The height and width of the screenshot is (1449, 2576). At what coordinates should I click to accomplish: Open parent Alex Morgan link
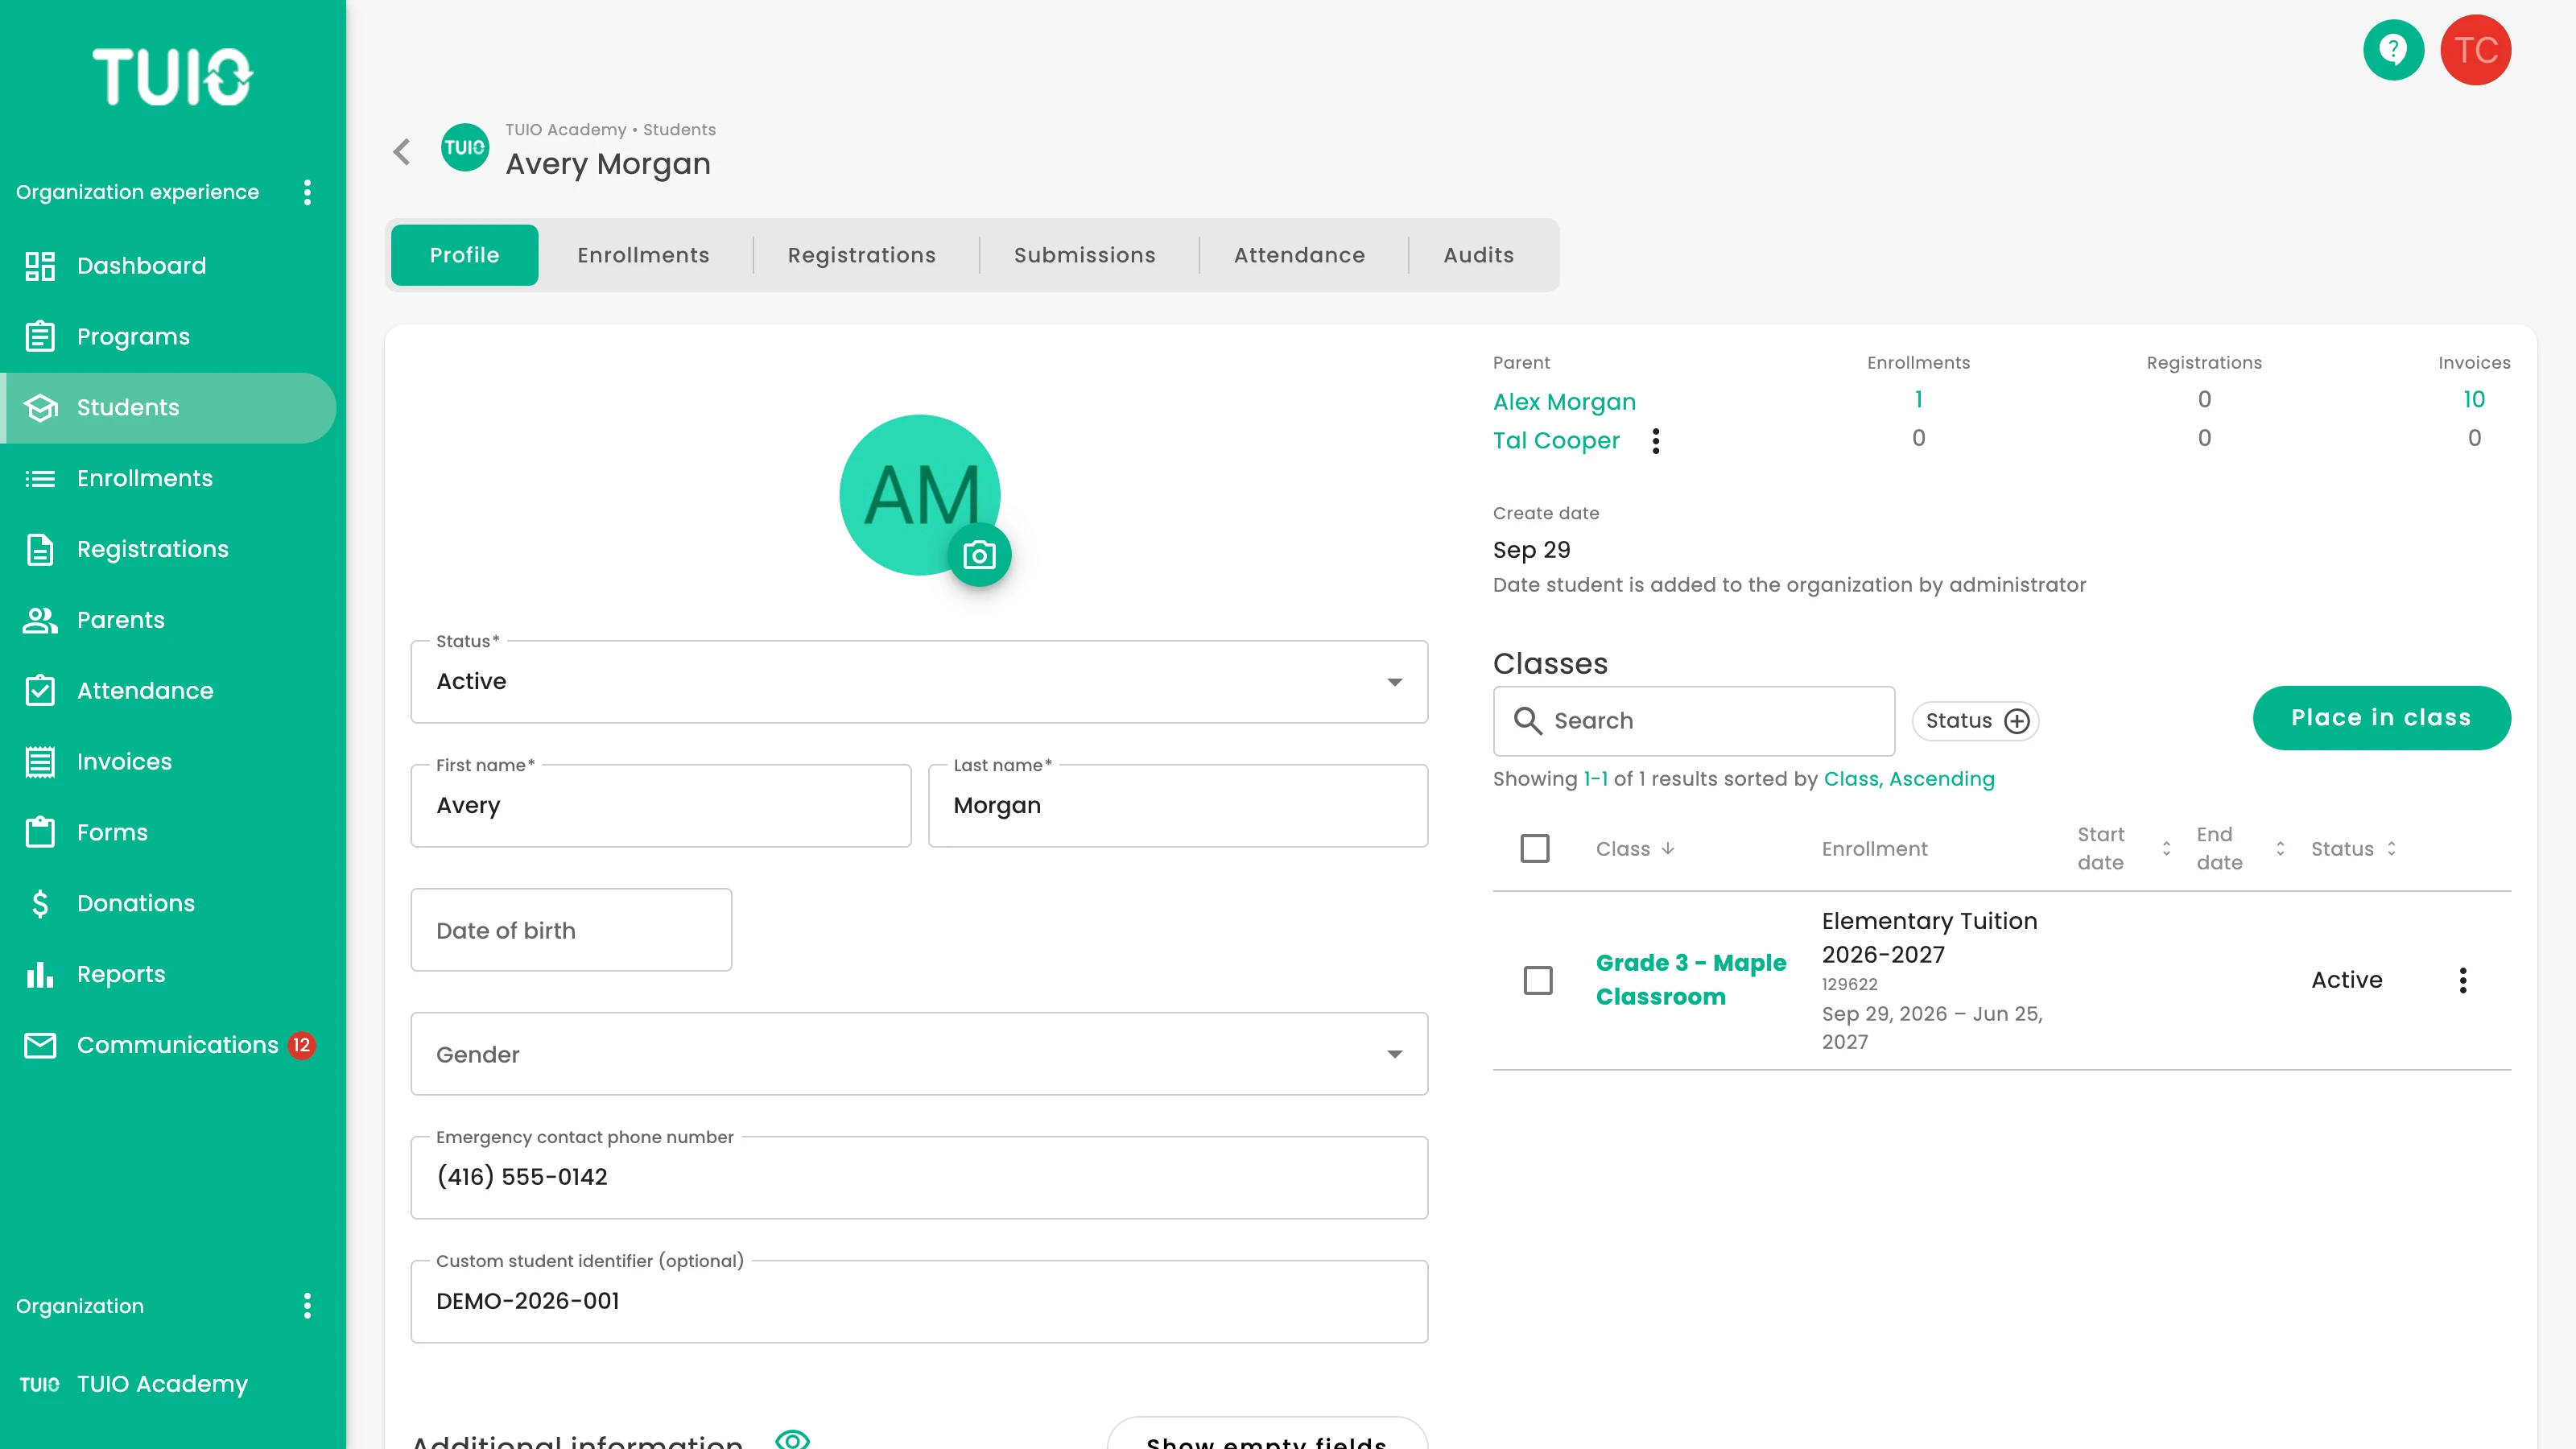(x=1564, y=402)
